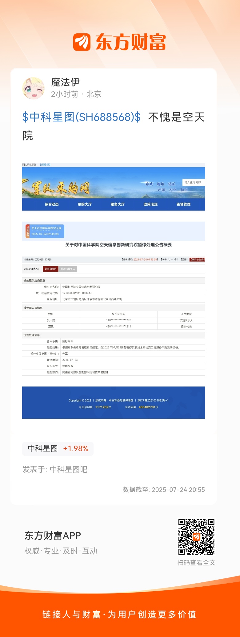
Task: Click the 法定代表人 cell
Action: 186,320
